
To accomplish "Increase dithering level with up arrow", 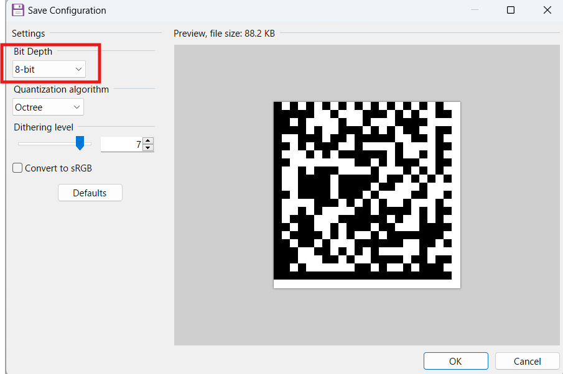I will tap(147, 141).
